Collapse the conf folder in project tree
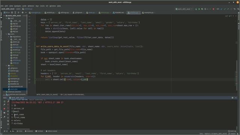 click(6, 18)
